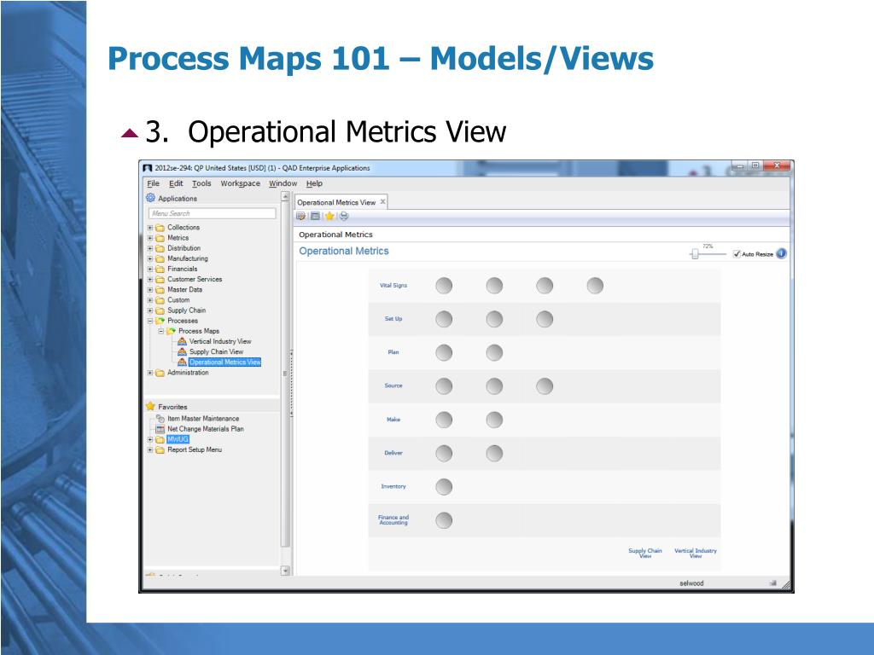Screen dimensions: 874x655
Task: Click in the Menu Search field
Action: click(212, 213)
